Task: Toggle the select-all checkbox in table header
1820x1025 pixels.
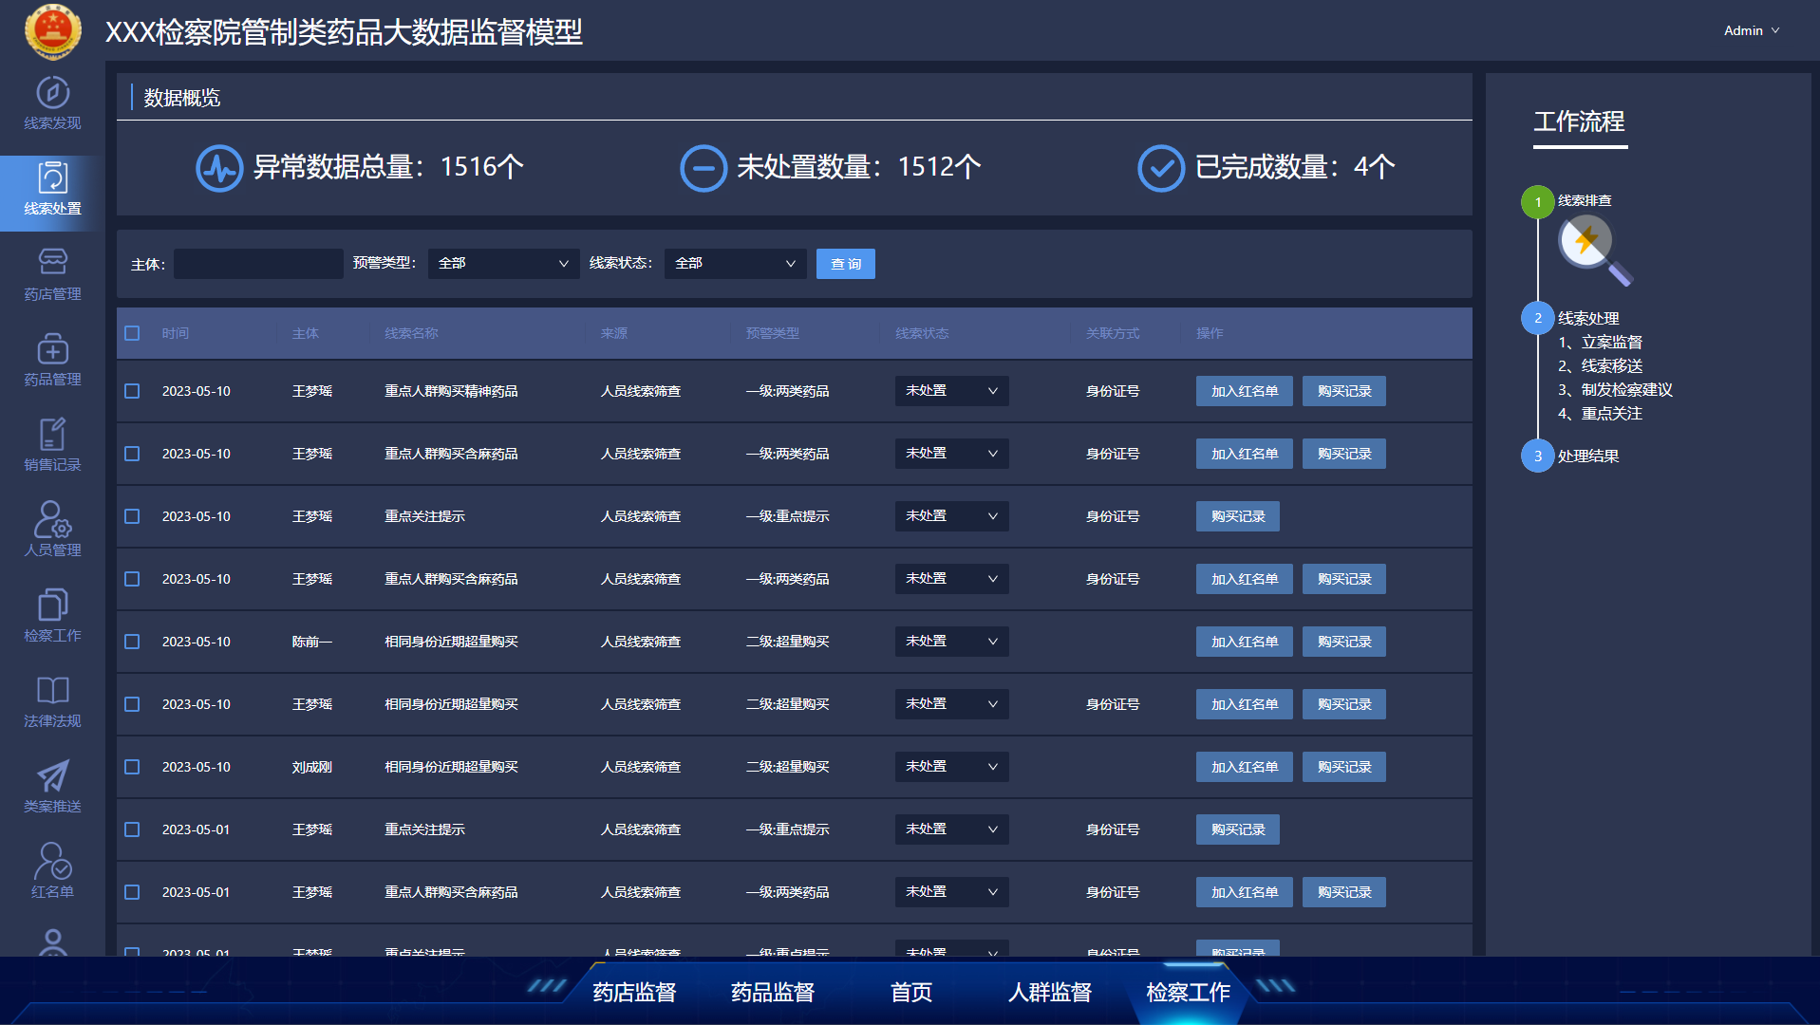Action: [132, 333]
